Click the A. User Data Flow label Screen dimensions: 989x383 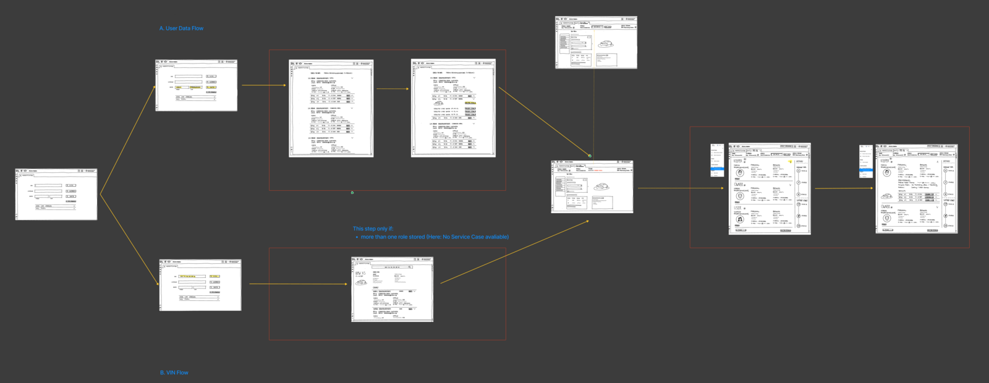click(181, 28)
